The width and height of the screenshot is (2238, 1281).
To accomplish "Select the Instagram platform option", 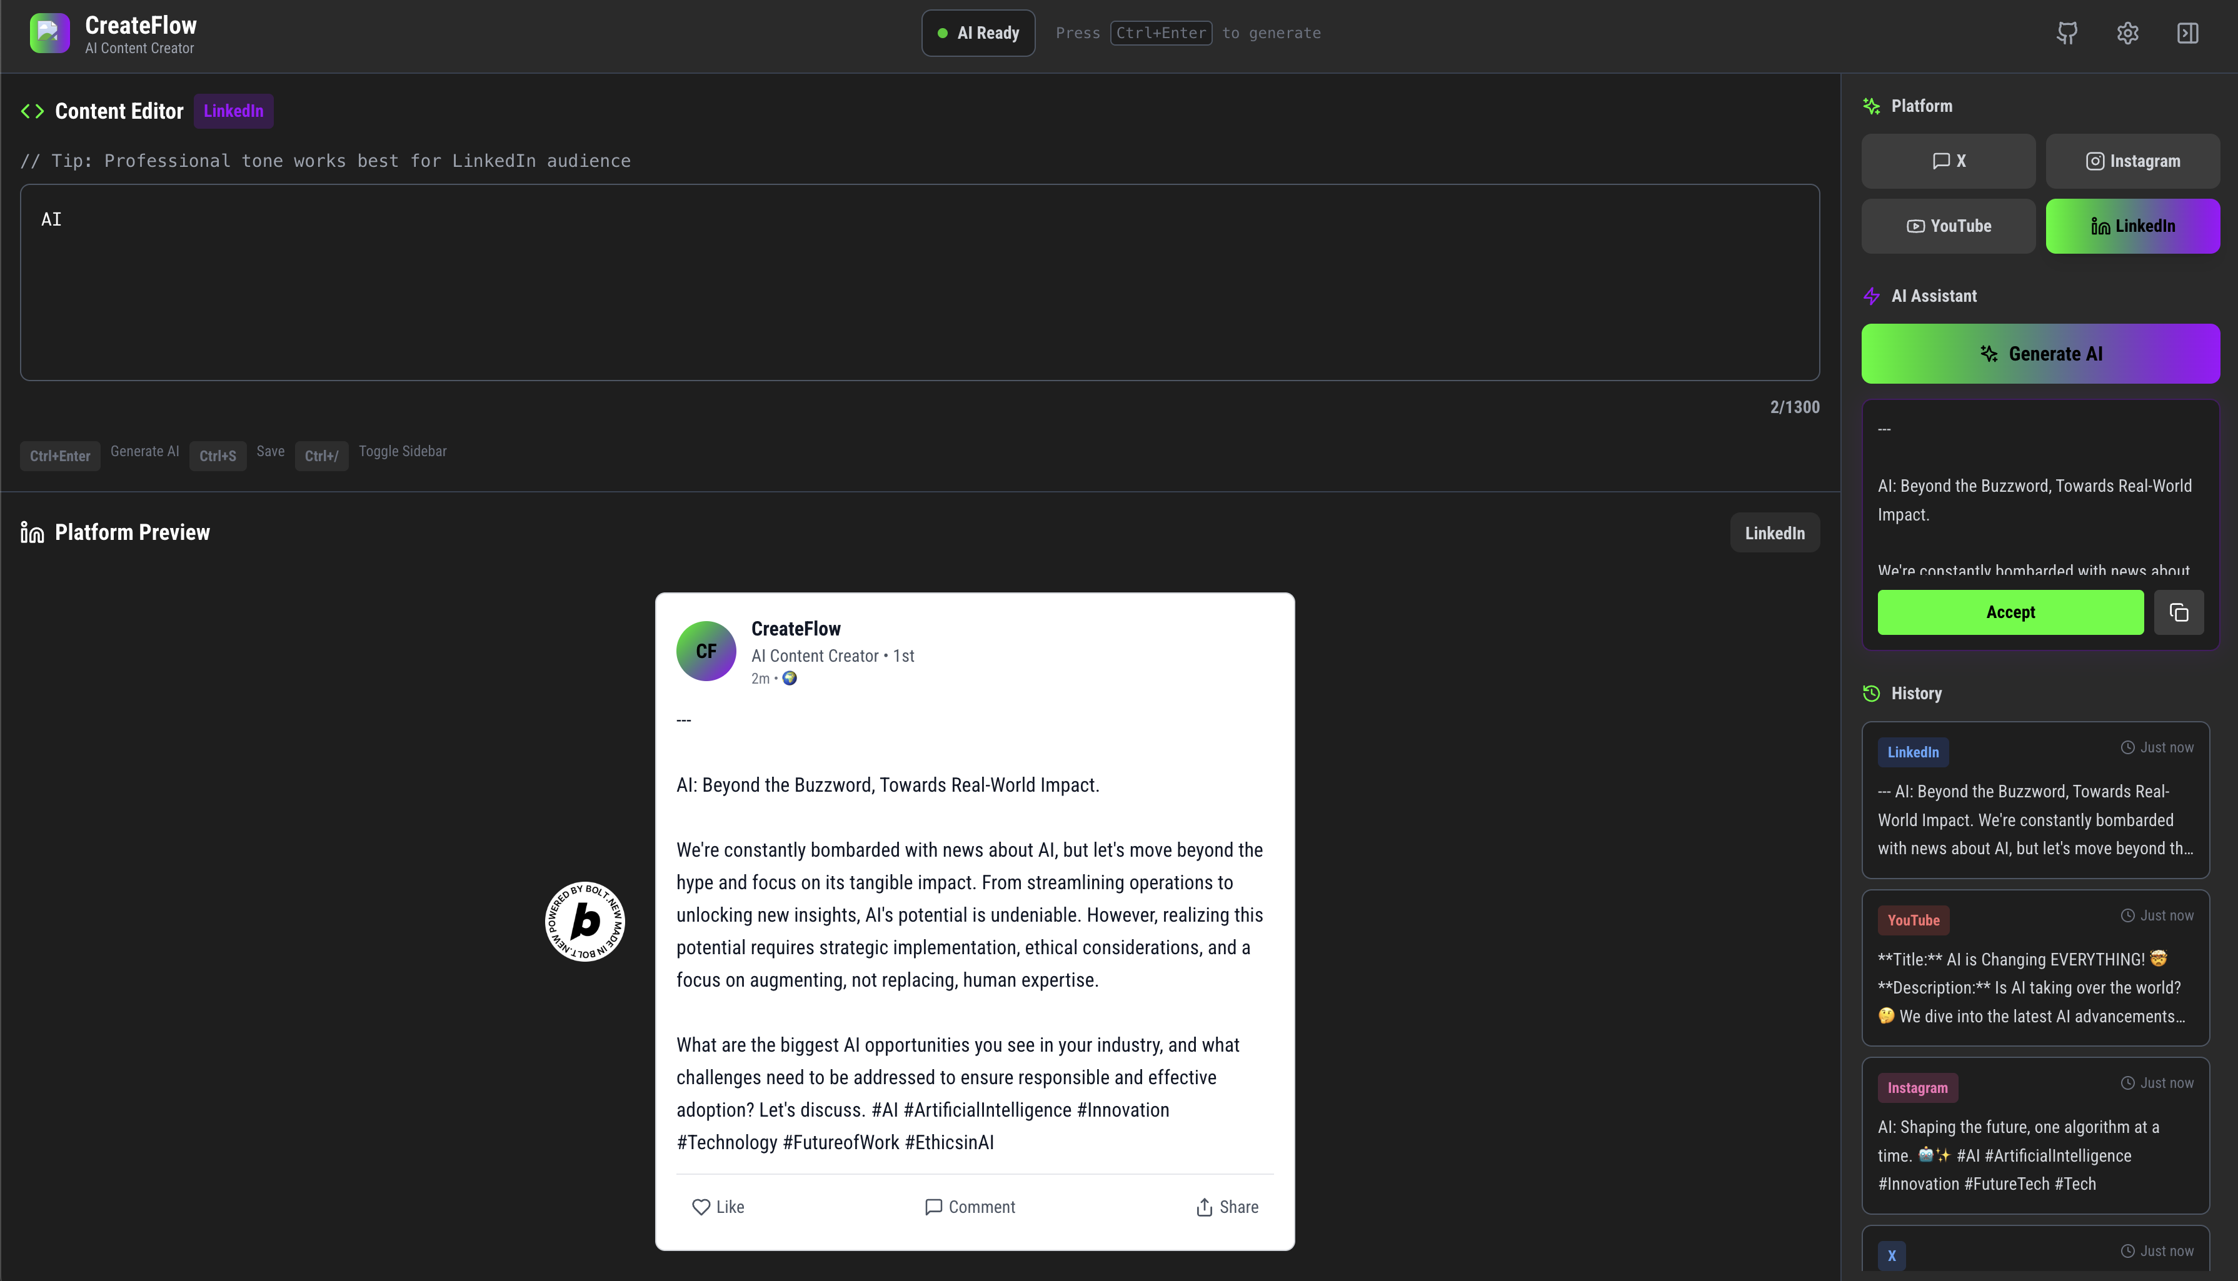I will coord(2132,161).
